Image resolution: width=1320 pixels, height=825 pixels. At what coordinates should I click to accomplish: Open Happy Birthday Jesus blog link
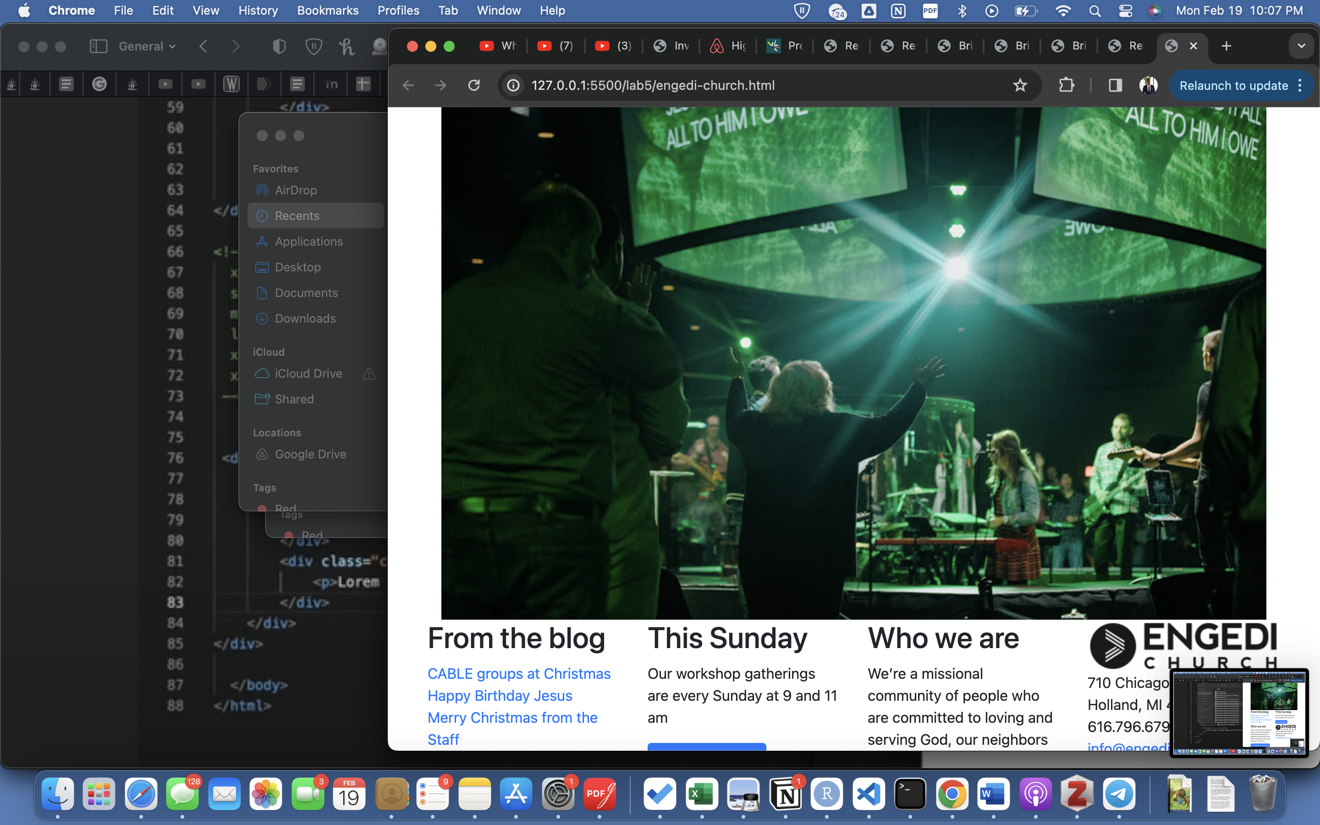pos(500,696)
